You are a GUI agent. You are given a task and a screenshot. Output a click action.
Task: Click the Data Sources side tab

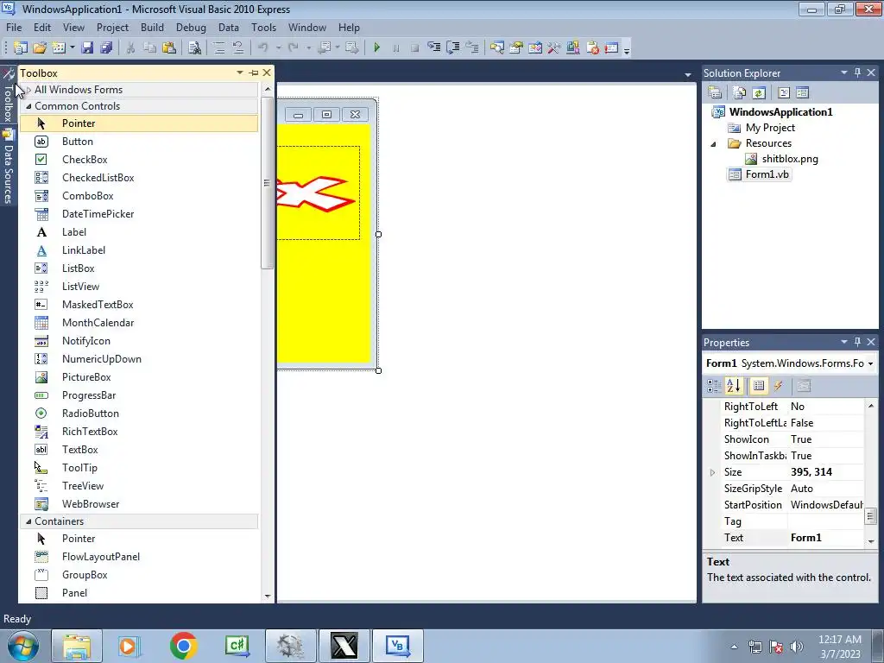pyautogui.click(x=8, y=167)
